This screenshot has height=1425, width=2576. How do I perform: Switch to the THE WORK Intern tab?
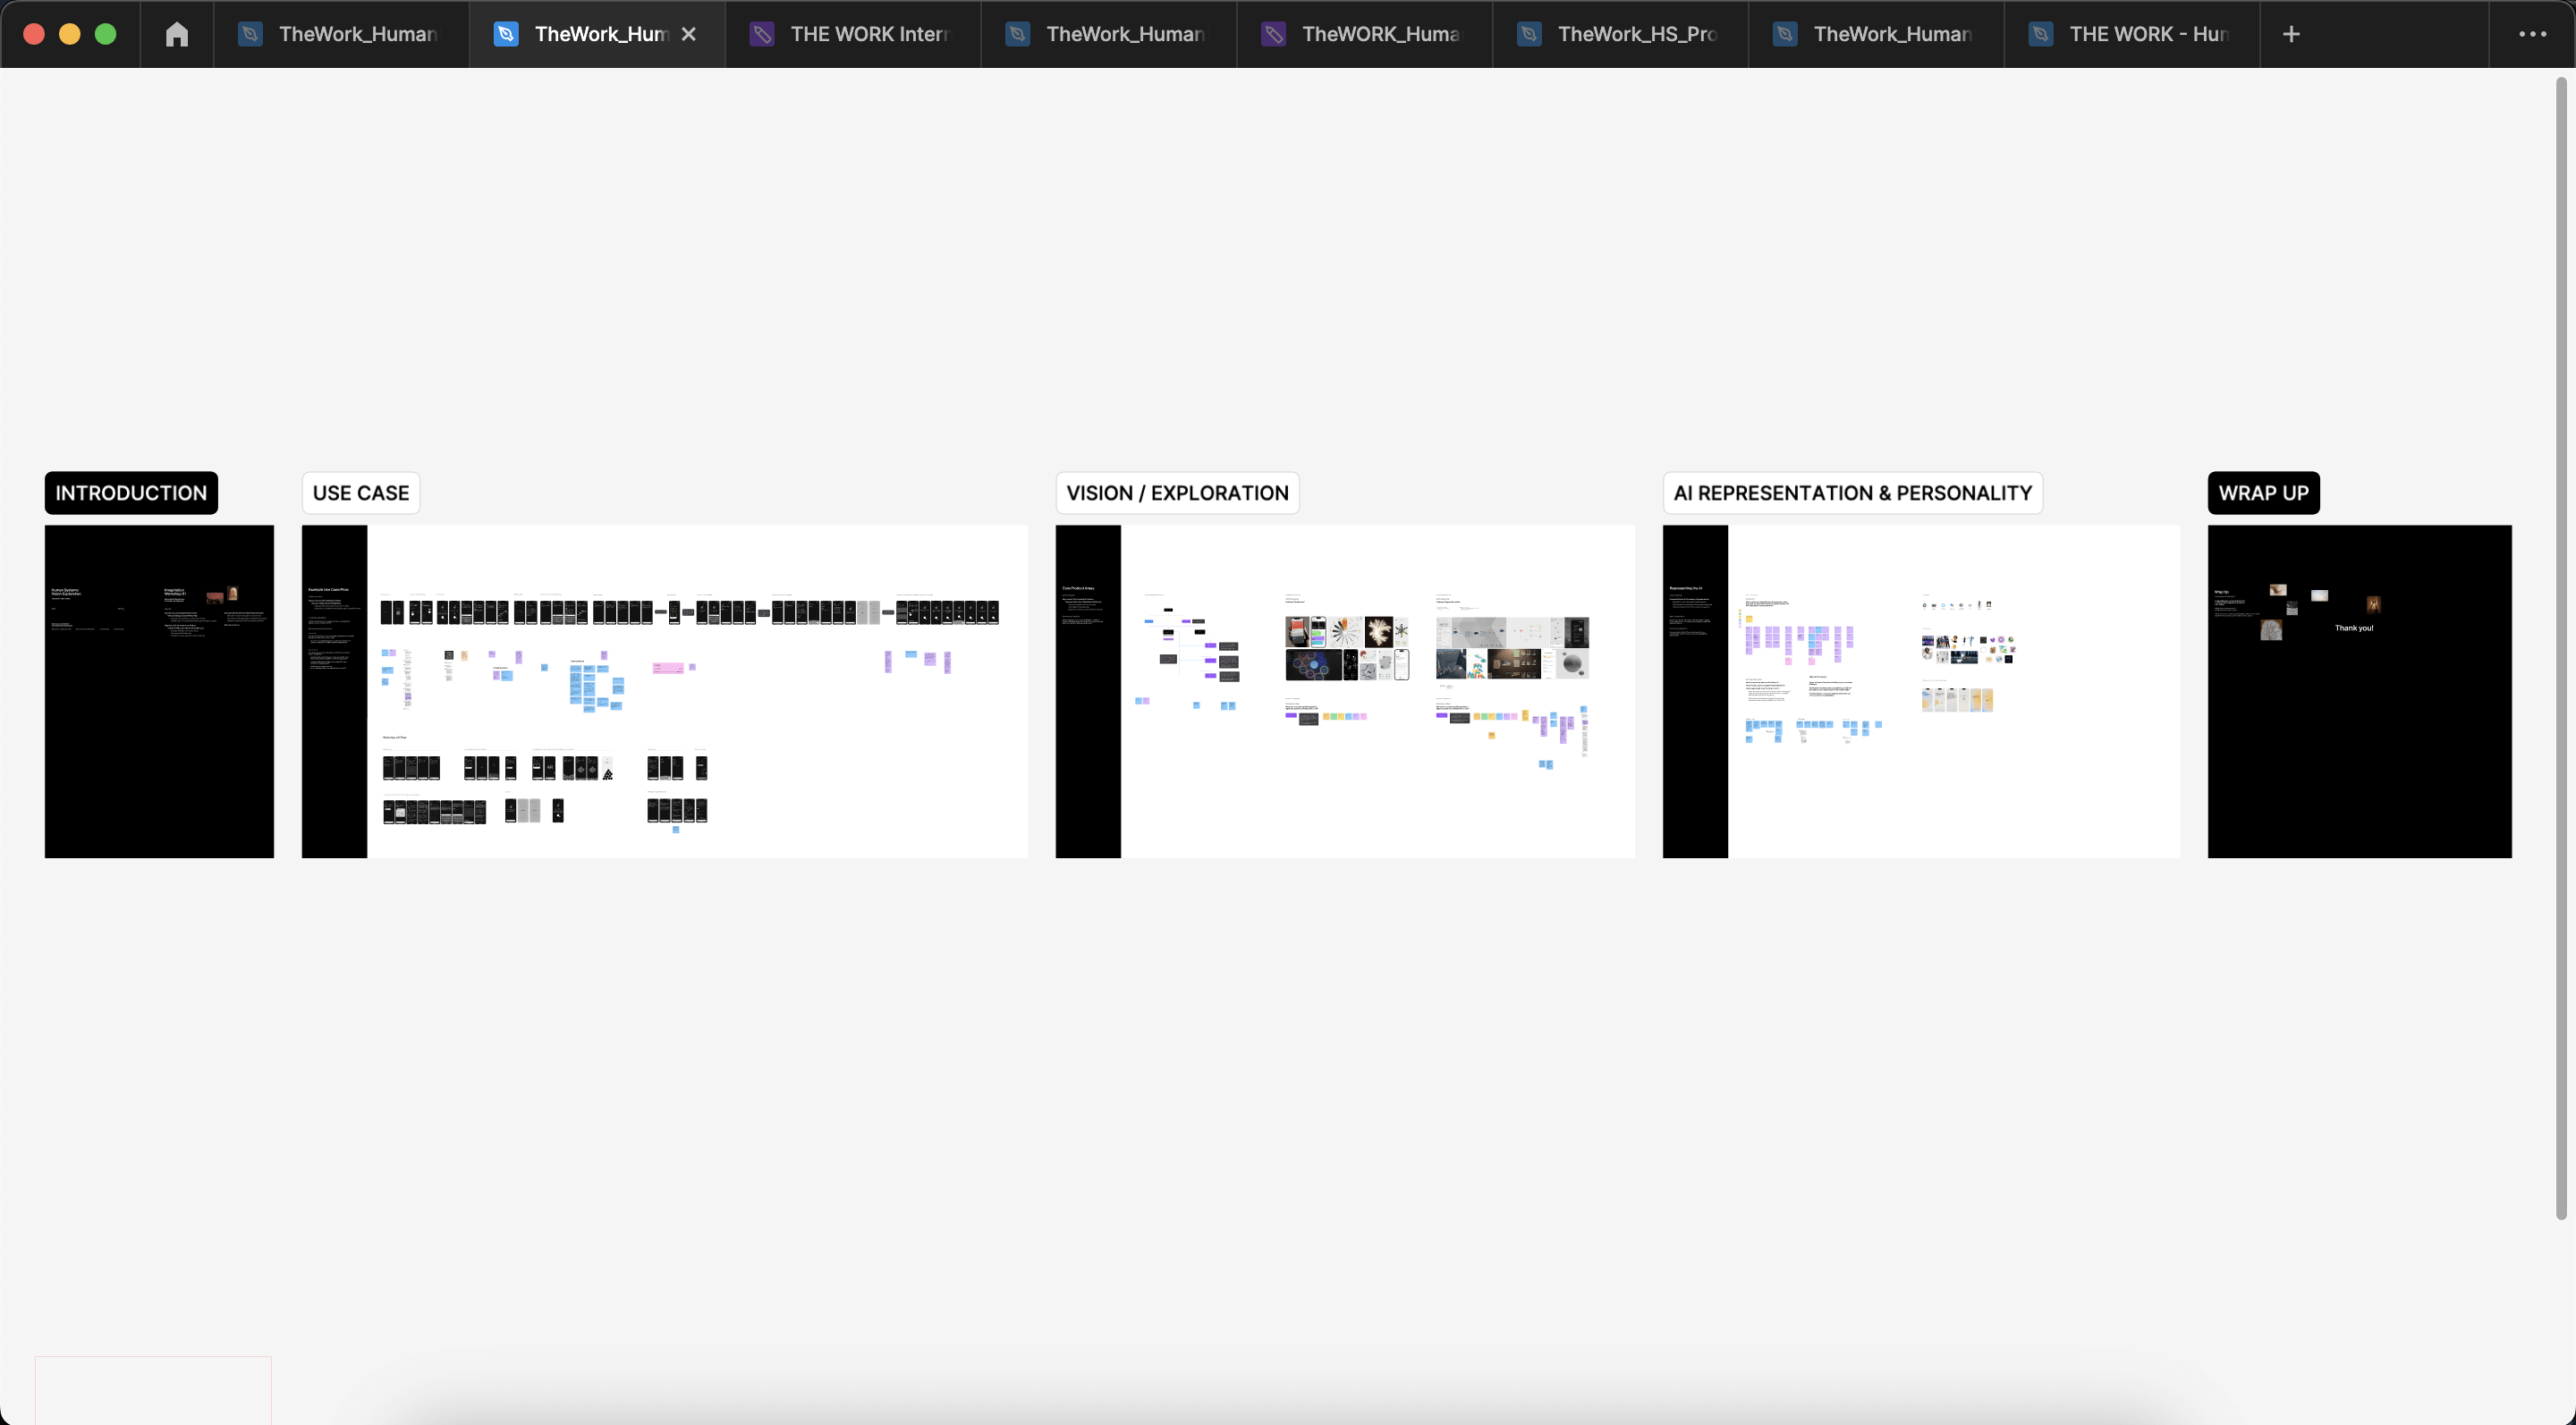point(855,33)
